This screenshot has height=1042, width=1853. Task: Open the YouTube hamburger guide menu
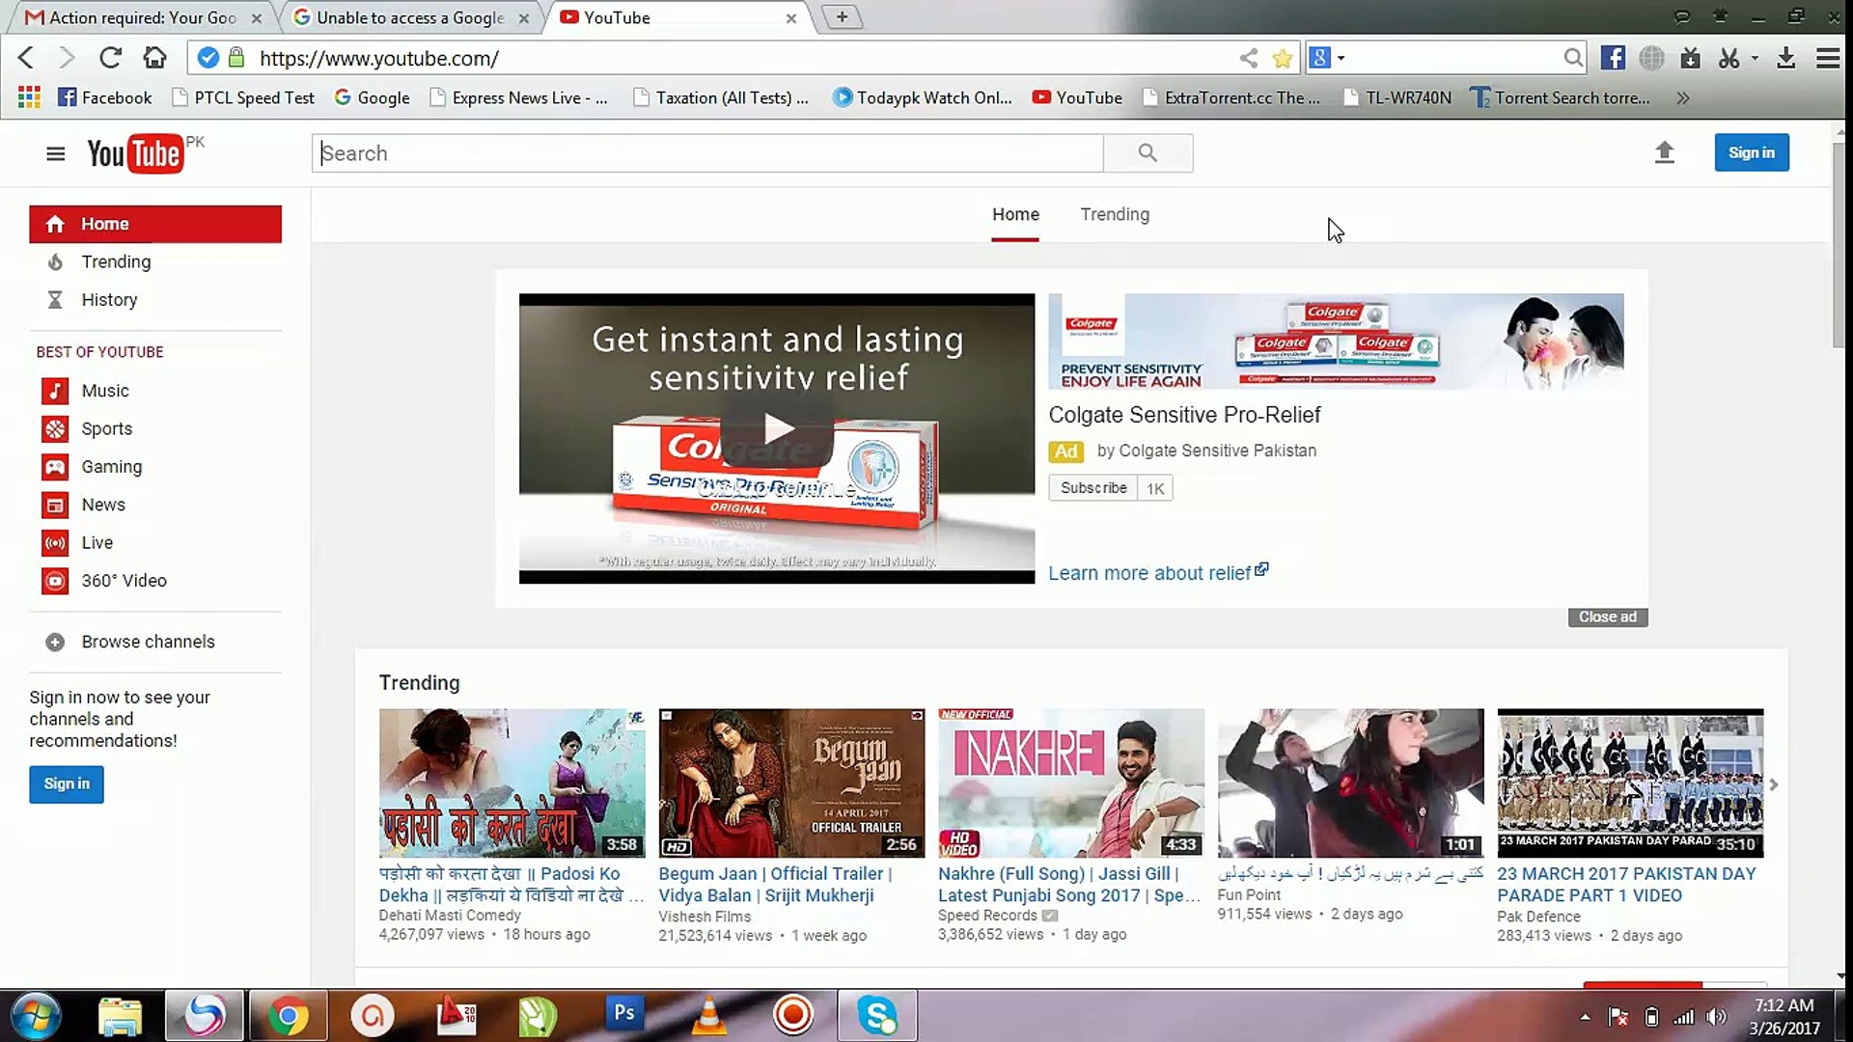[x=55, y=153]
